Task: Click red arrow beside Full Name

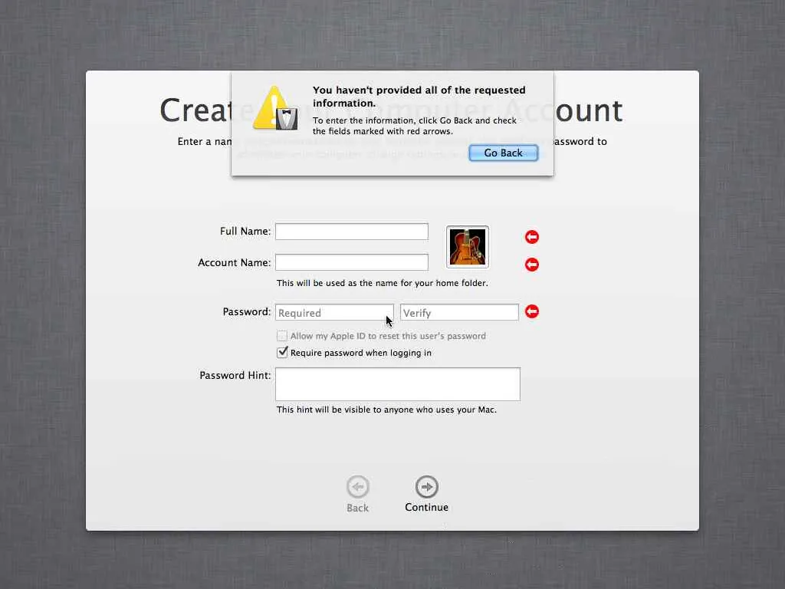Action: [x=532, y=237]
